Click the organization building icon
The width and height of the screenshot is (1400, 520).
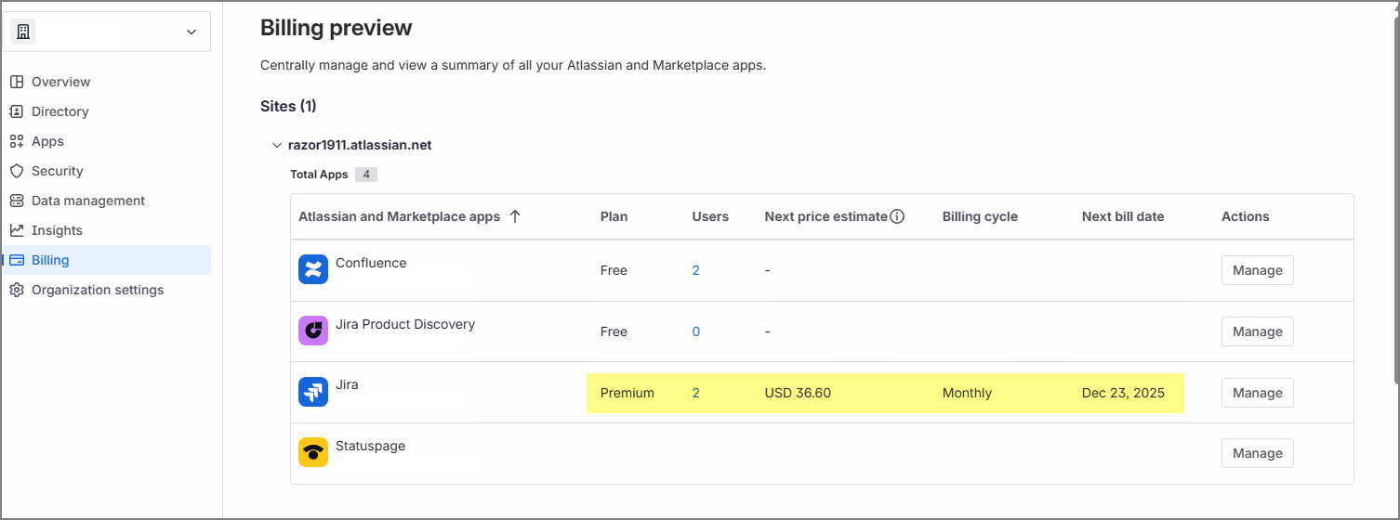[x=23, y=32]
